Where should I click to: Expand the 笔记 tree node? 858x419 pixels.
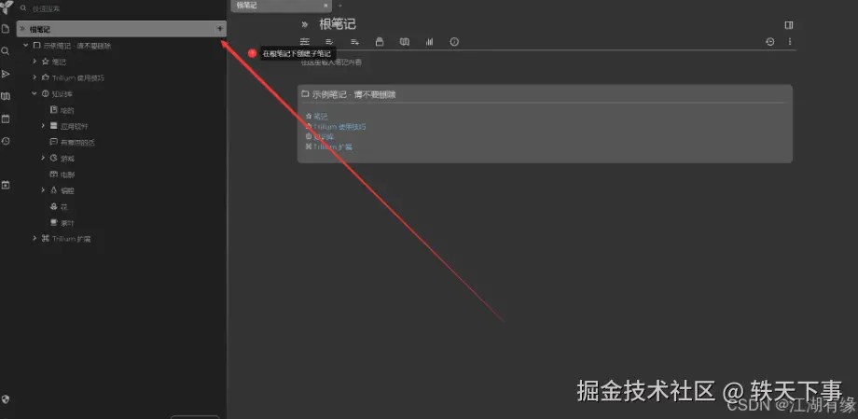35,62
